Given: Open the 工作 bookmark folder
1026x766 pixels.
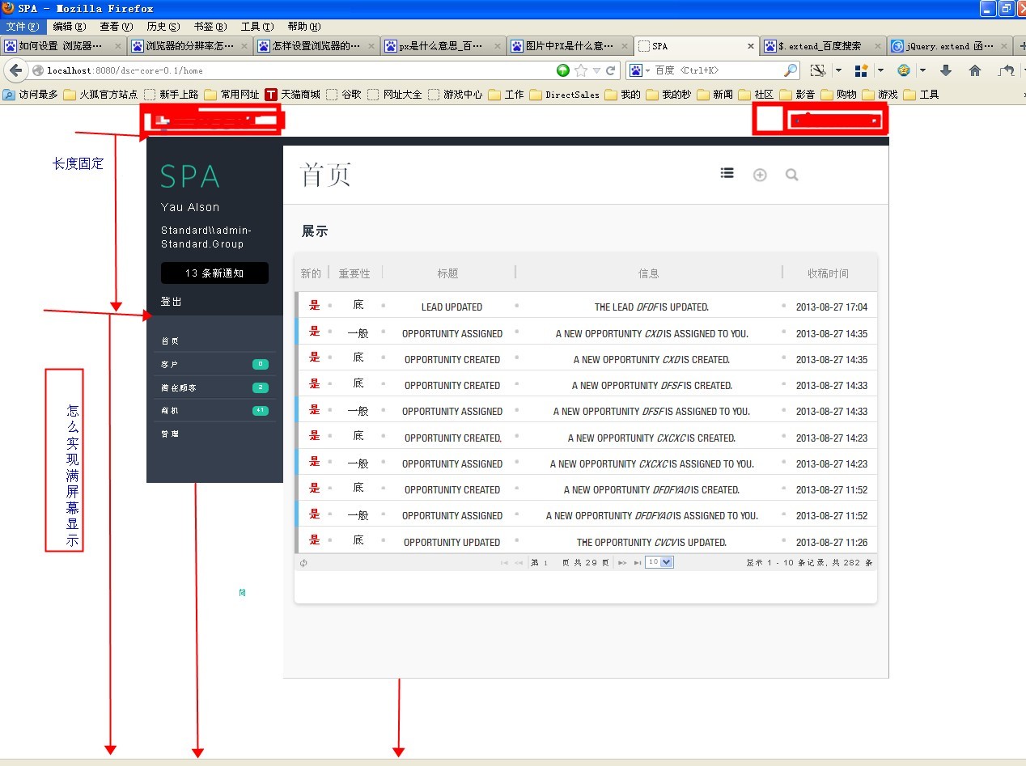Looking at the screenshot, I should coord(507,95).
